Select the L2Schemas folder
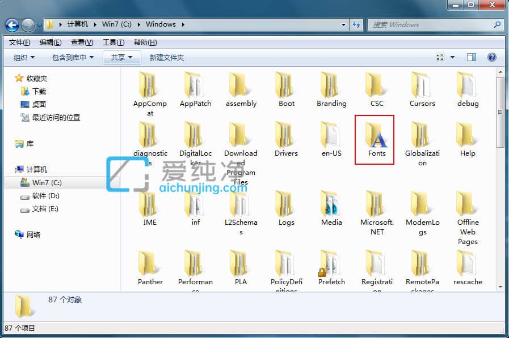 click(x=241, y=213)
